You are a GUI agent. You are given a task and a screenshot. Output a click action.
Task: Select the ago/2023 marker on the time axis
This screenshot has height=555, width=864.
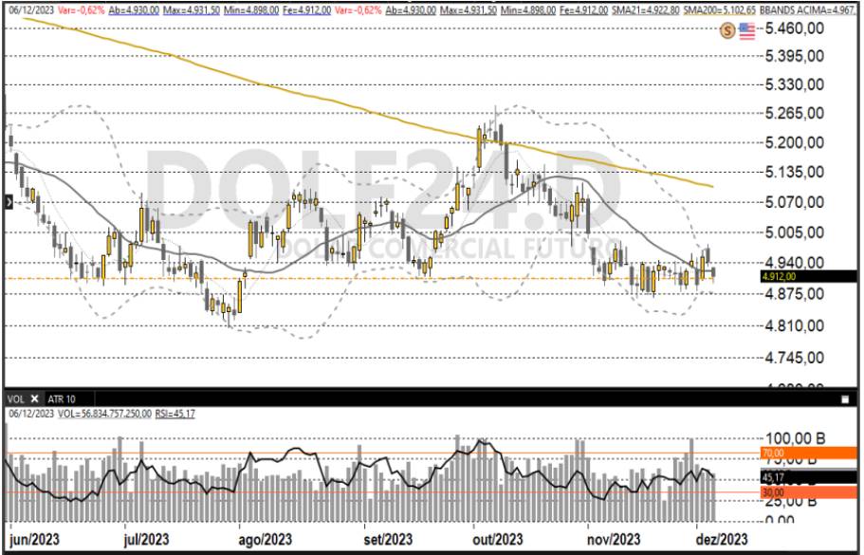pyautogui.click(x=265, y=539)
